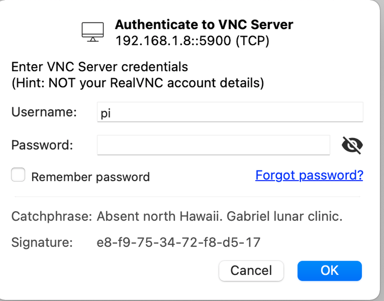Enable the Remember password checkbox
This screenshot has height=301, width=384.
point(18,175)
